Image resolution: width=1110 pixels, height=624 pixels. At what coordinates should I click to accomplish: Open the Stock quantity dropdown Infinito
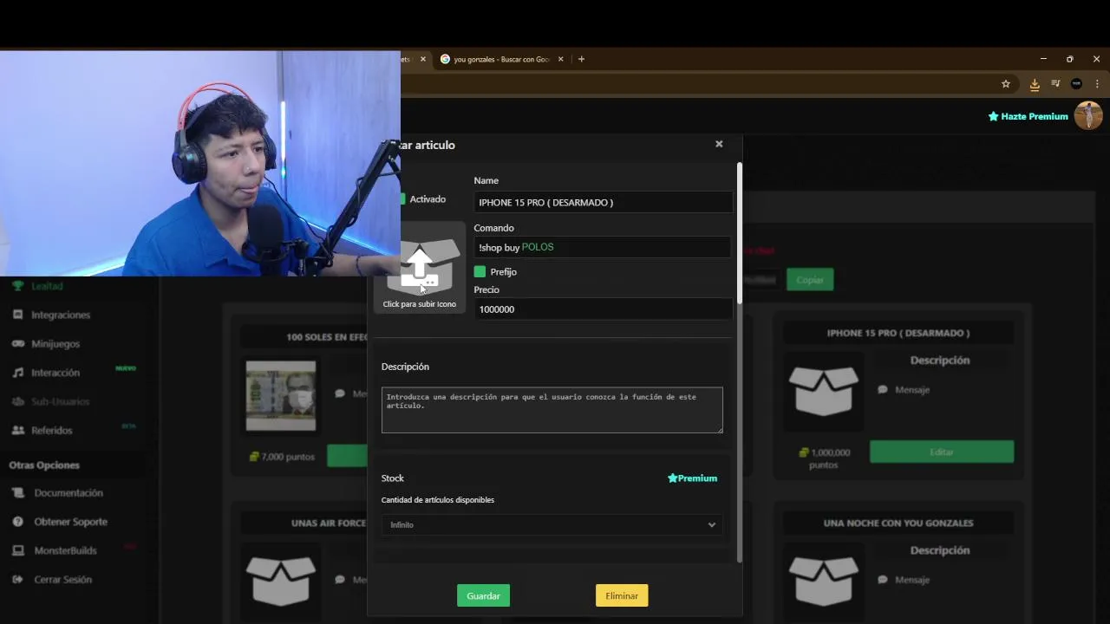(x=552, y=524)
